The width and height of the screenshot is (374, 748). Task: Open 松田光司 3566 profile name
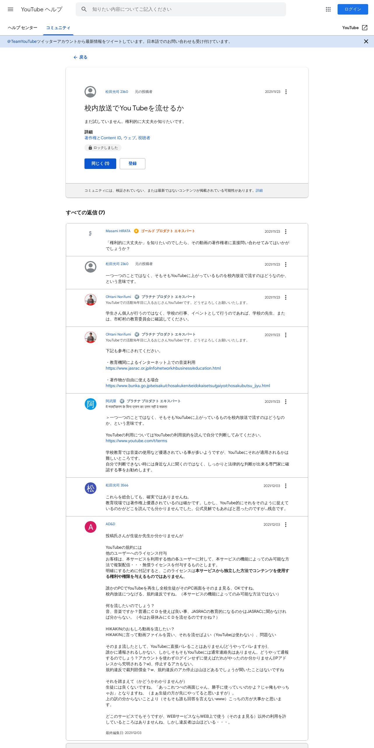(x=117, y=485)
